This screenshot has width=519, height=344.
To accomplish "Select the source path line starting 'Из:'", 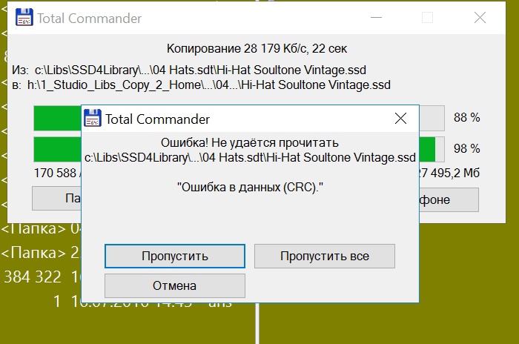I will (x=189, y=70).
